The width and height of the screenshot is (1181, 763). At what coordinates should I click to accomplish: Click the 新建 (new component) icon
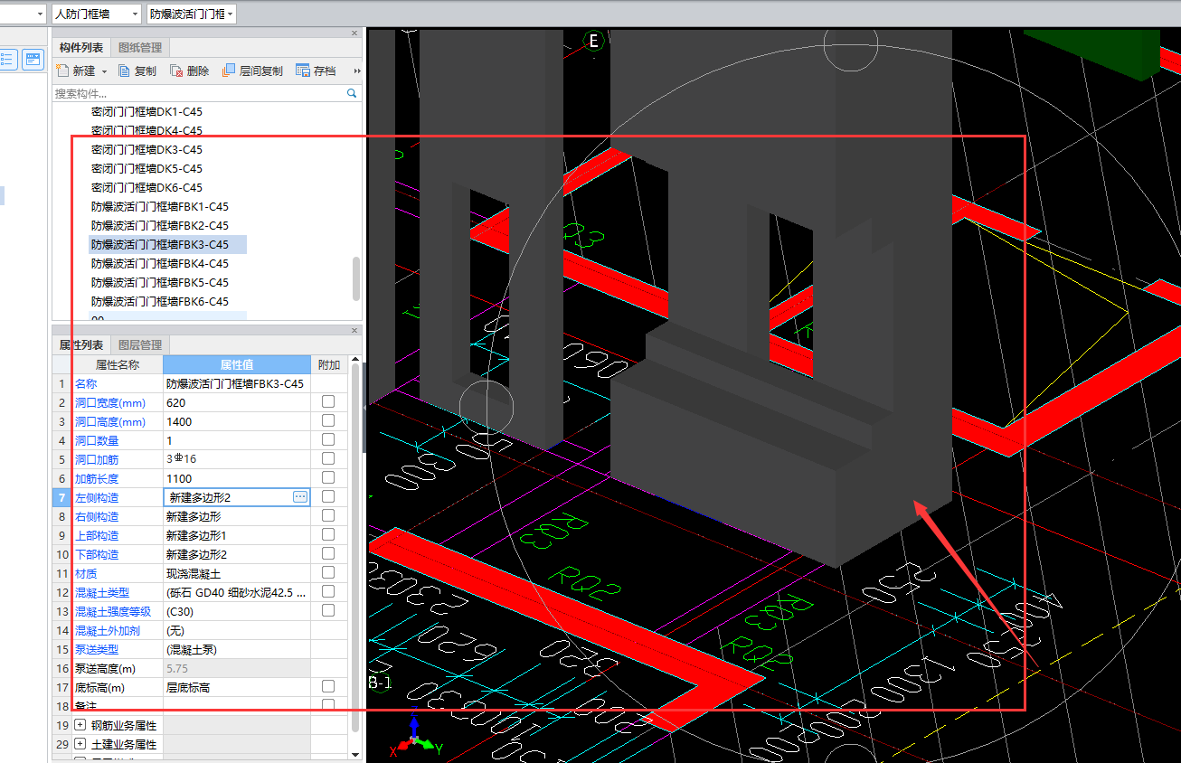tap(62, 71)
